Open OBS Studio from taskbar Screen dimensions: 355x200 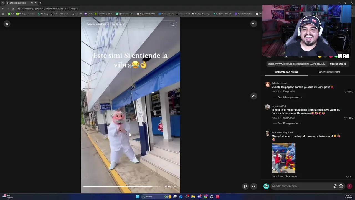tap(187, 197)
